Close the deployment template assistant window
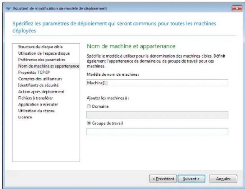This screenshot has height=189, width=245. pos(237,8)
